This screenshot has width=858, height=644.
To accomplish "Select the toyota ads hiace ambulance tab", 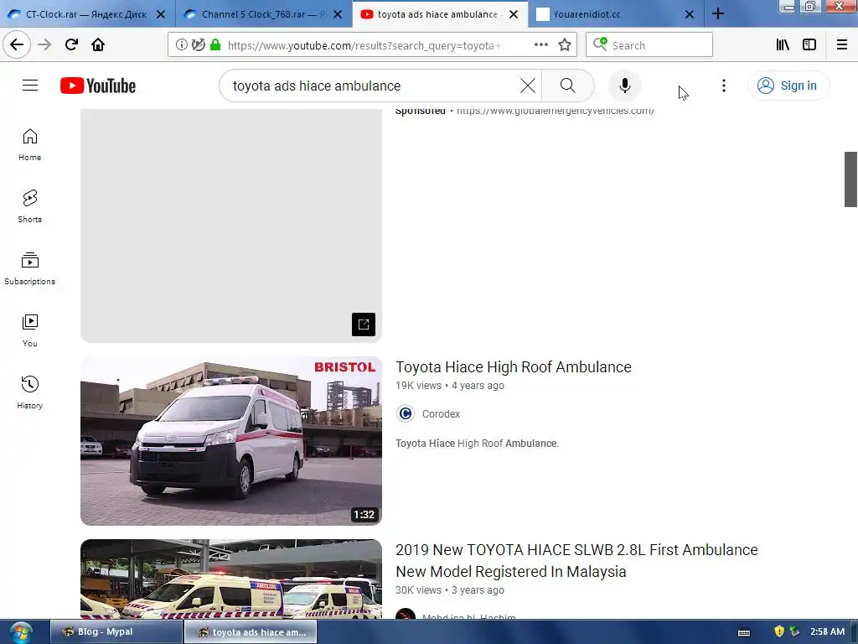I will [441, 14].
